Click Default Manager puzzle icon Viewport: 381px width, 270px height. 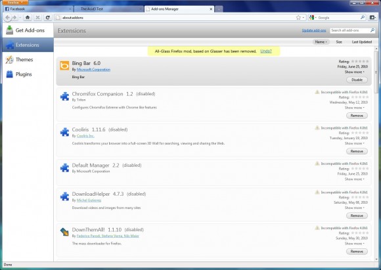pyautogui.click(x=64, y=168)
